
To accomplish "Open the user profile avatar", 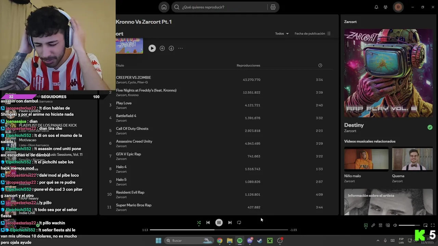I will [x=398, y=7].
